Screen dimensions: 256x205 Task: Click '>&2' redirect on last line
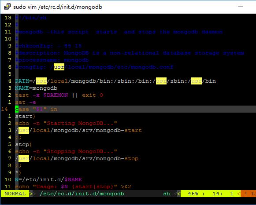point(126,187)
